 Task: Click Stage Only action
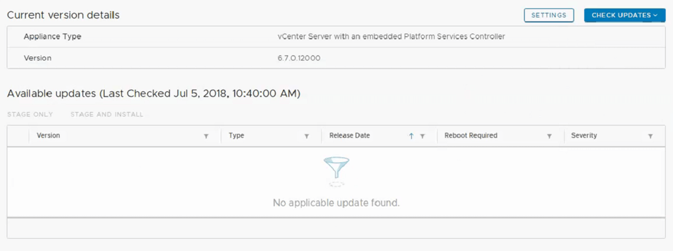click(30, 114)
